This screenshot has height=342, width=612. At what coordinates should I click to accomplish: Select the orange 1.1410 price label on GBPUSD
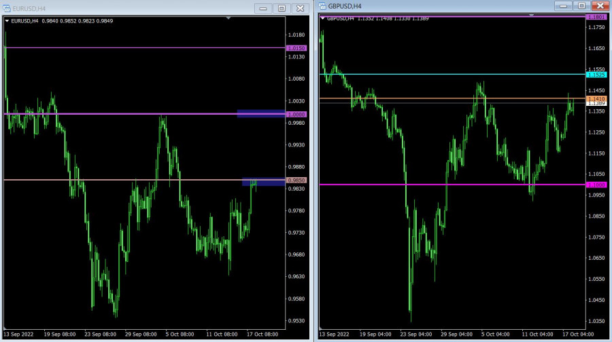click(x=596, y=98)
